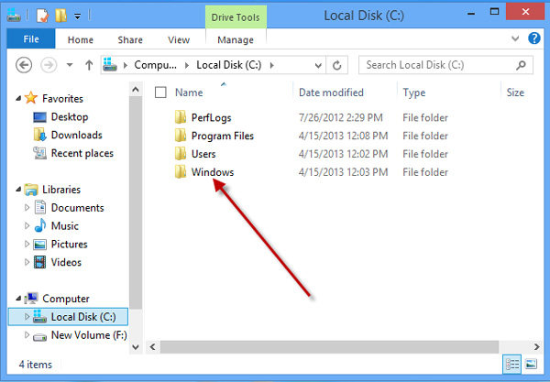Click Local Disk (C:) breadcrumb in address bar
Image resolution: width=550 pixels, height=382 pixels.
(228, 65)
